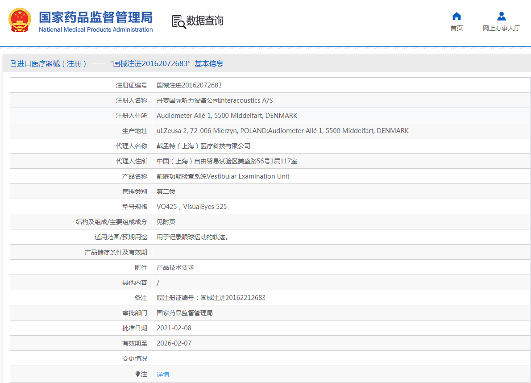The height and width of the screenshot is (383, 531).
Task: Click the document icon in section header
Action: 13,64
